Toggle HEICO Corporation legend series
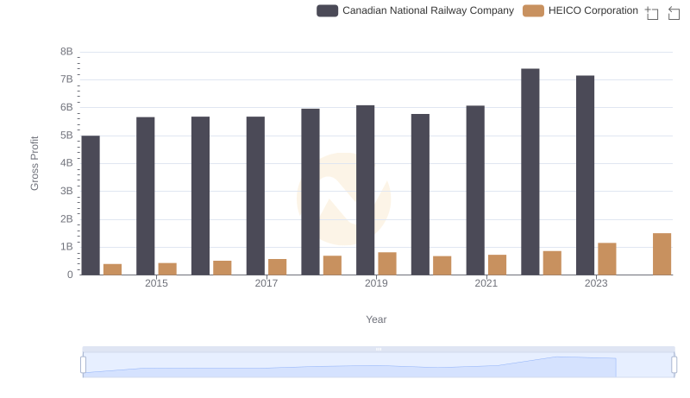 [580, 10]
